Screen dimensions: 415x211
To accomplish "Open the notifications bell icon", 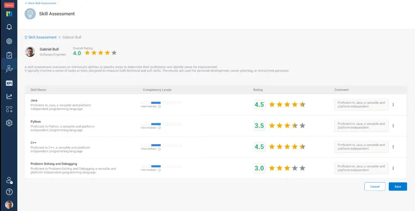I will coord(9,27).
